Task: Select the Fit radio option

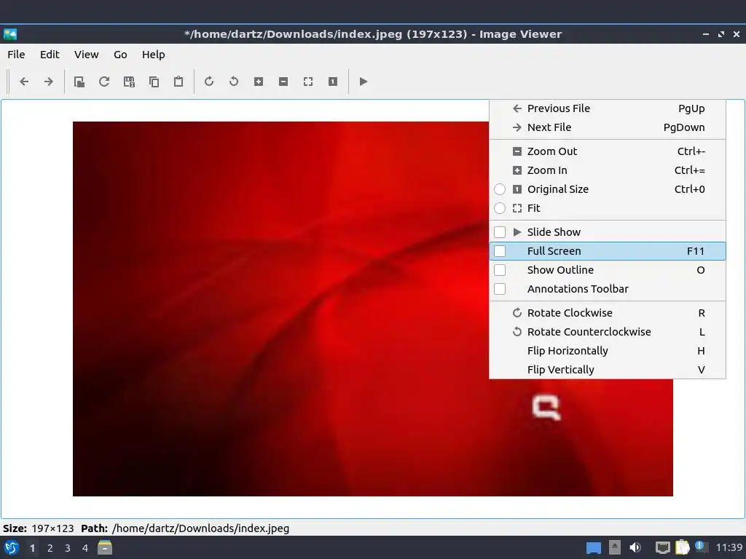Action: (500, 208)
